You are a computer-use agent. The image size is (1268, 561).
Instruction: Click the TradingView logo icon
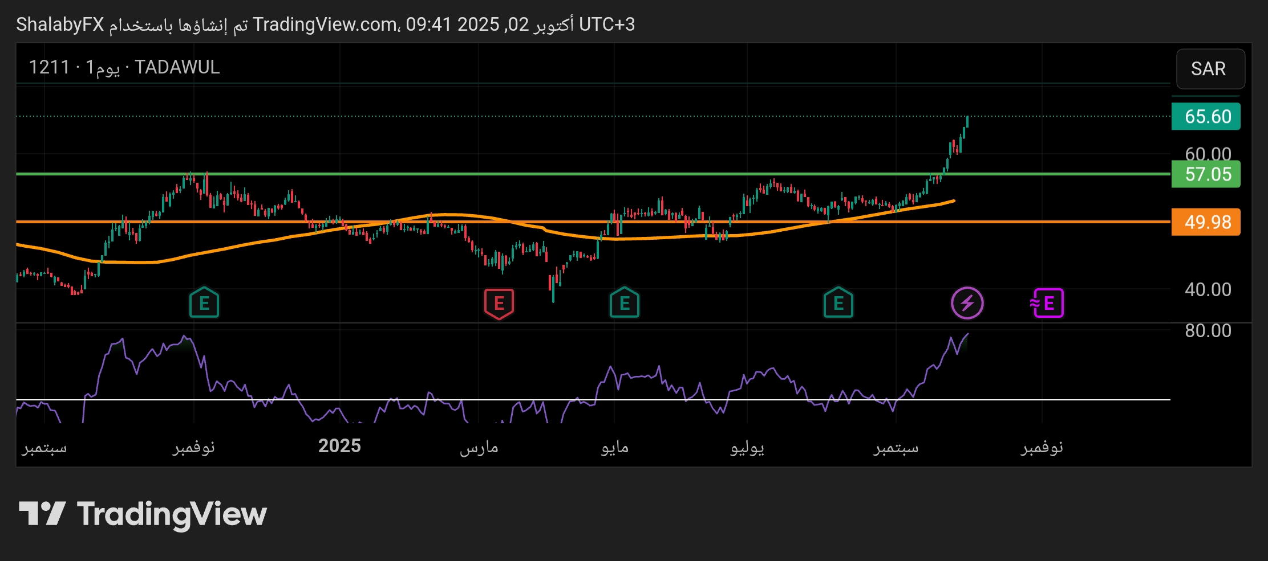tap(42, 514)
